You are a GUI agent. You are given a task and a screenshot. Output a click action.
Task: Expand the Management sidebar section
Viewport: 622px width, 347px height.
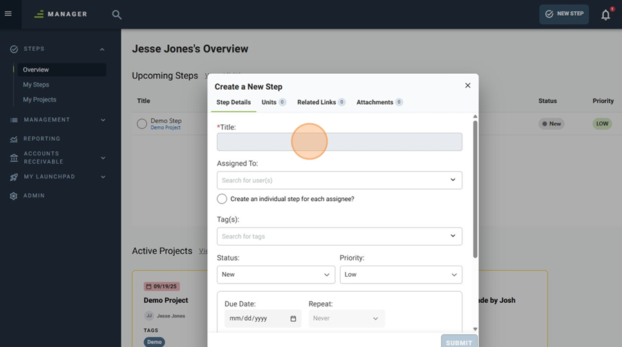point(103,120)
